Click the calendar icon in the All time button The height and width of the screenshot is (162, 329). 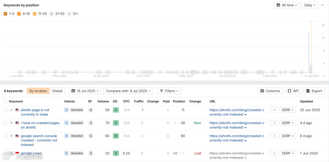tap(278, 5)
